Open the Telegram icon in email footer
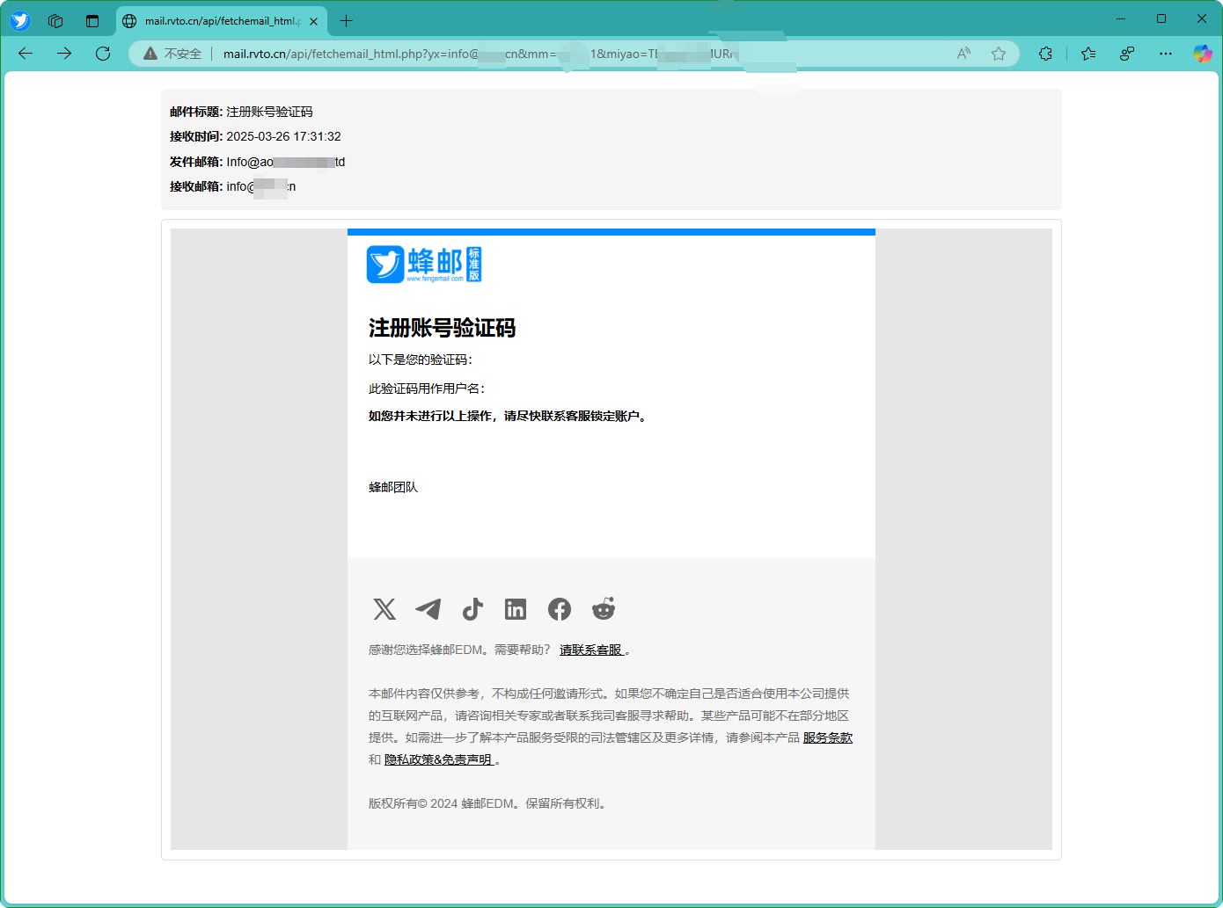 click(x=428, y=609)
